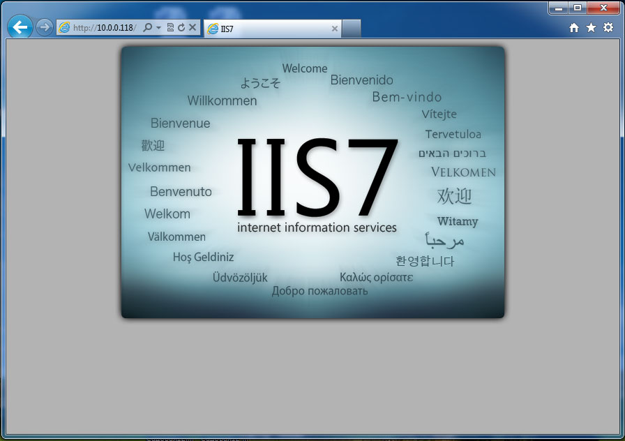Click the 'Willkommen' greeting text

[x=222, y=100]
